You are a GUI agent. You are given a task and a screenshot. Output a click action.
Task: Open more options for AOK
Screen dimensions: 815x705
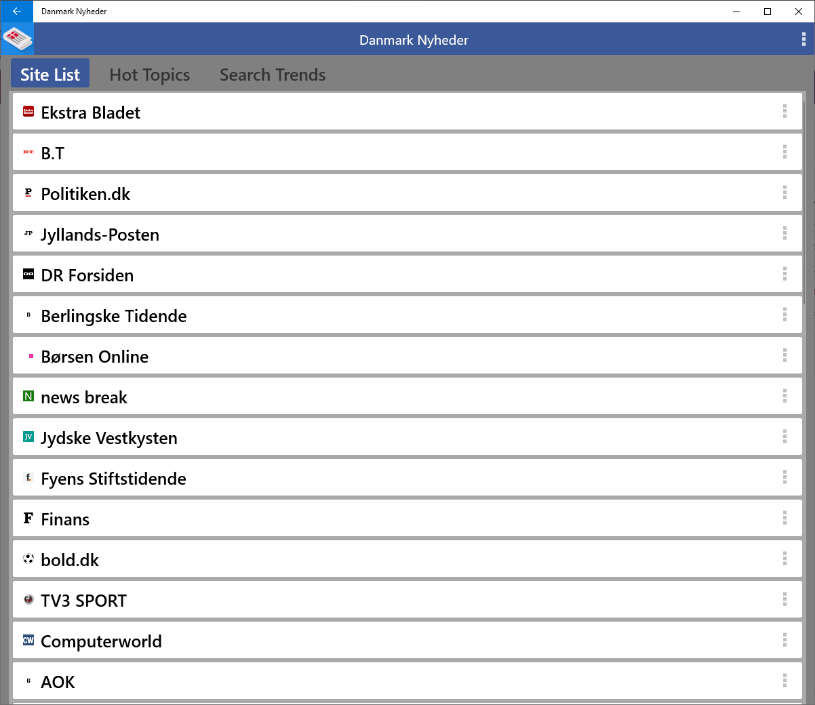coord(784,681)
